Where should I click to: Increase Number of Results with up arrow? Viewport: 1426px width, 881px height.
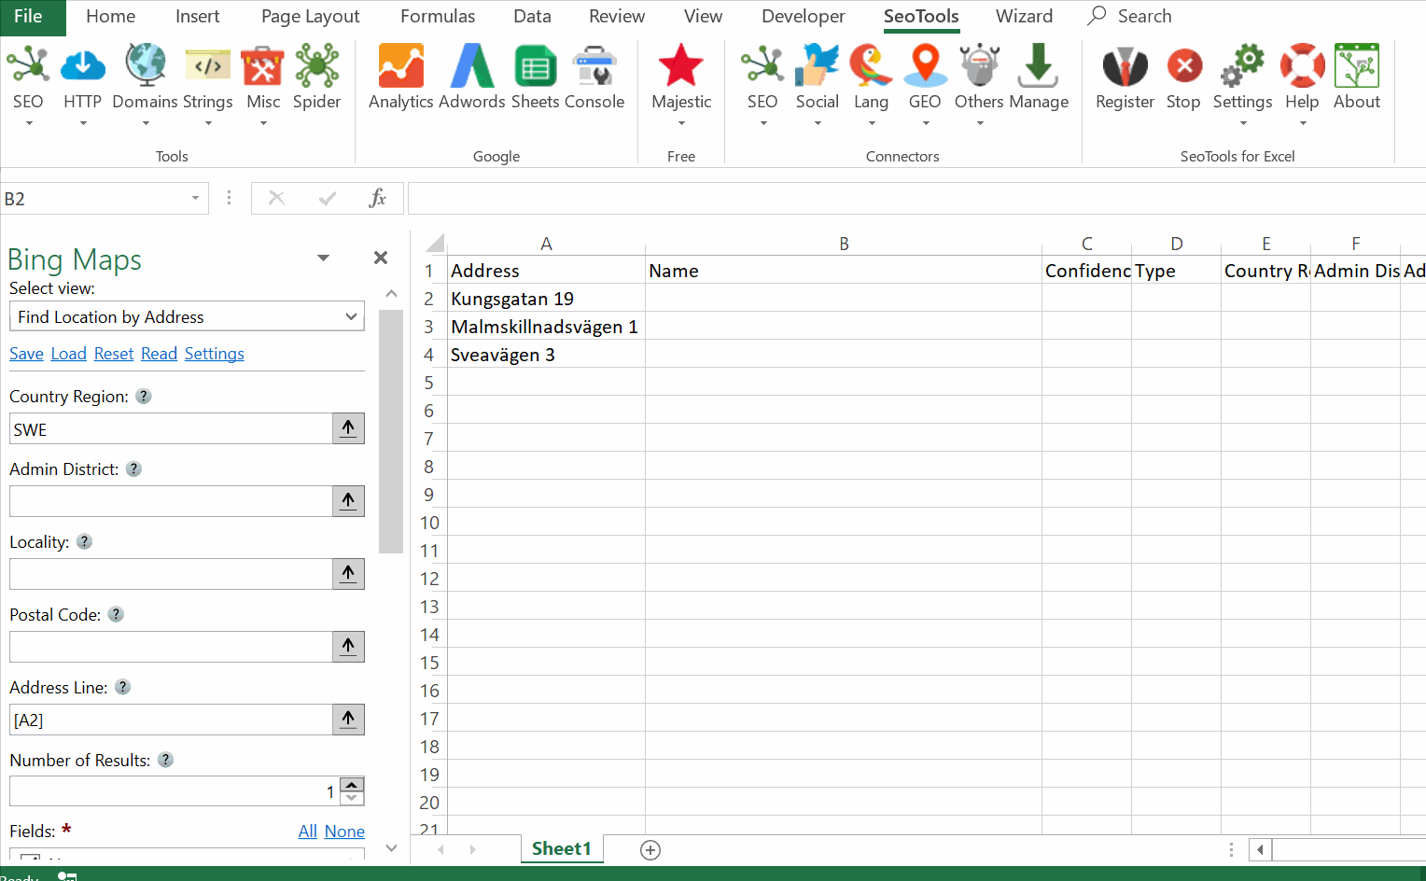(x=352, y=784)
